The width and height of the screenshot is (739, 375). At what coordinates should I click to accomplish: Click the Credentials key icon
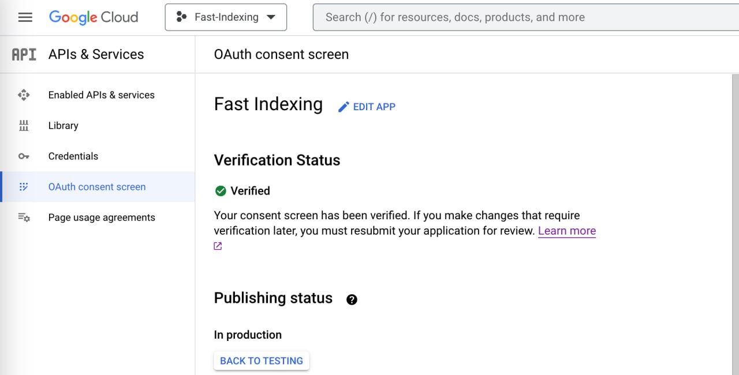point(24,156)
